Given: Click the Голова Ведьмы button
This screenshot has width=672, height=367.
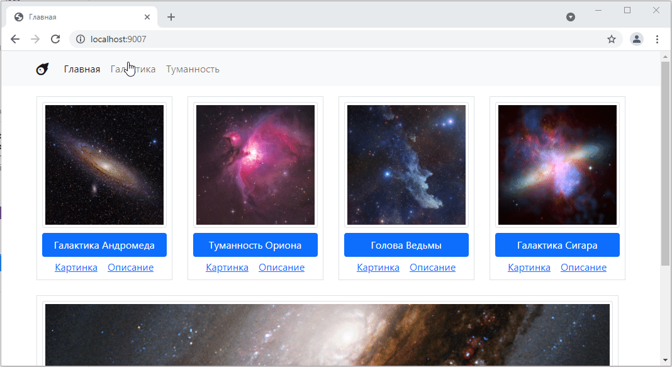Looking at the screenshot, I should click(x=406, y=245).
